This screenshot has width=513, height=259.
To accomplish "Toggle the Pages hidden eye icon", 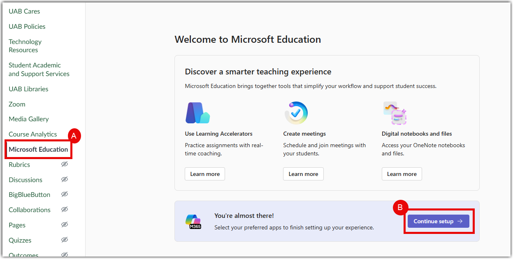I will tap(65, 225).
